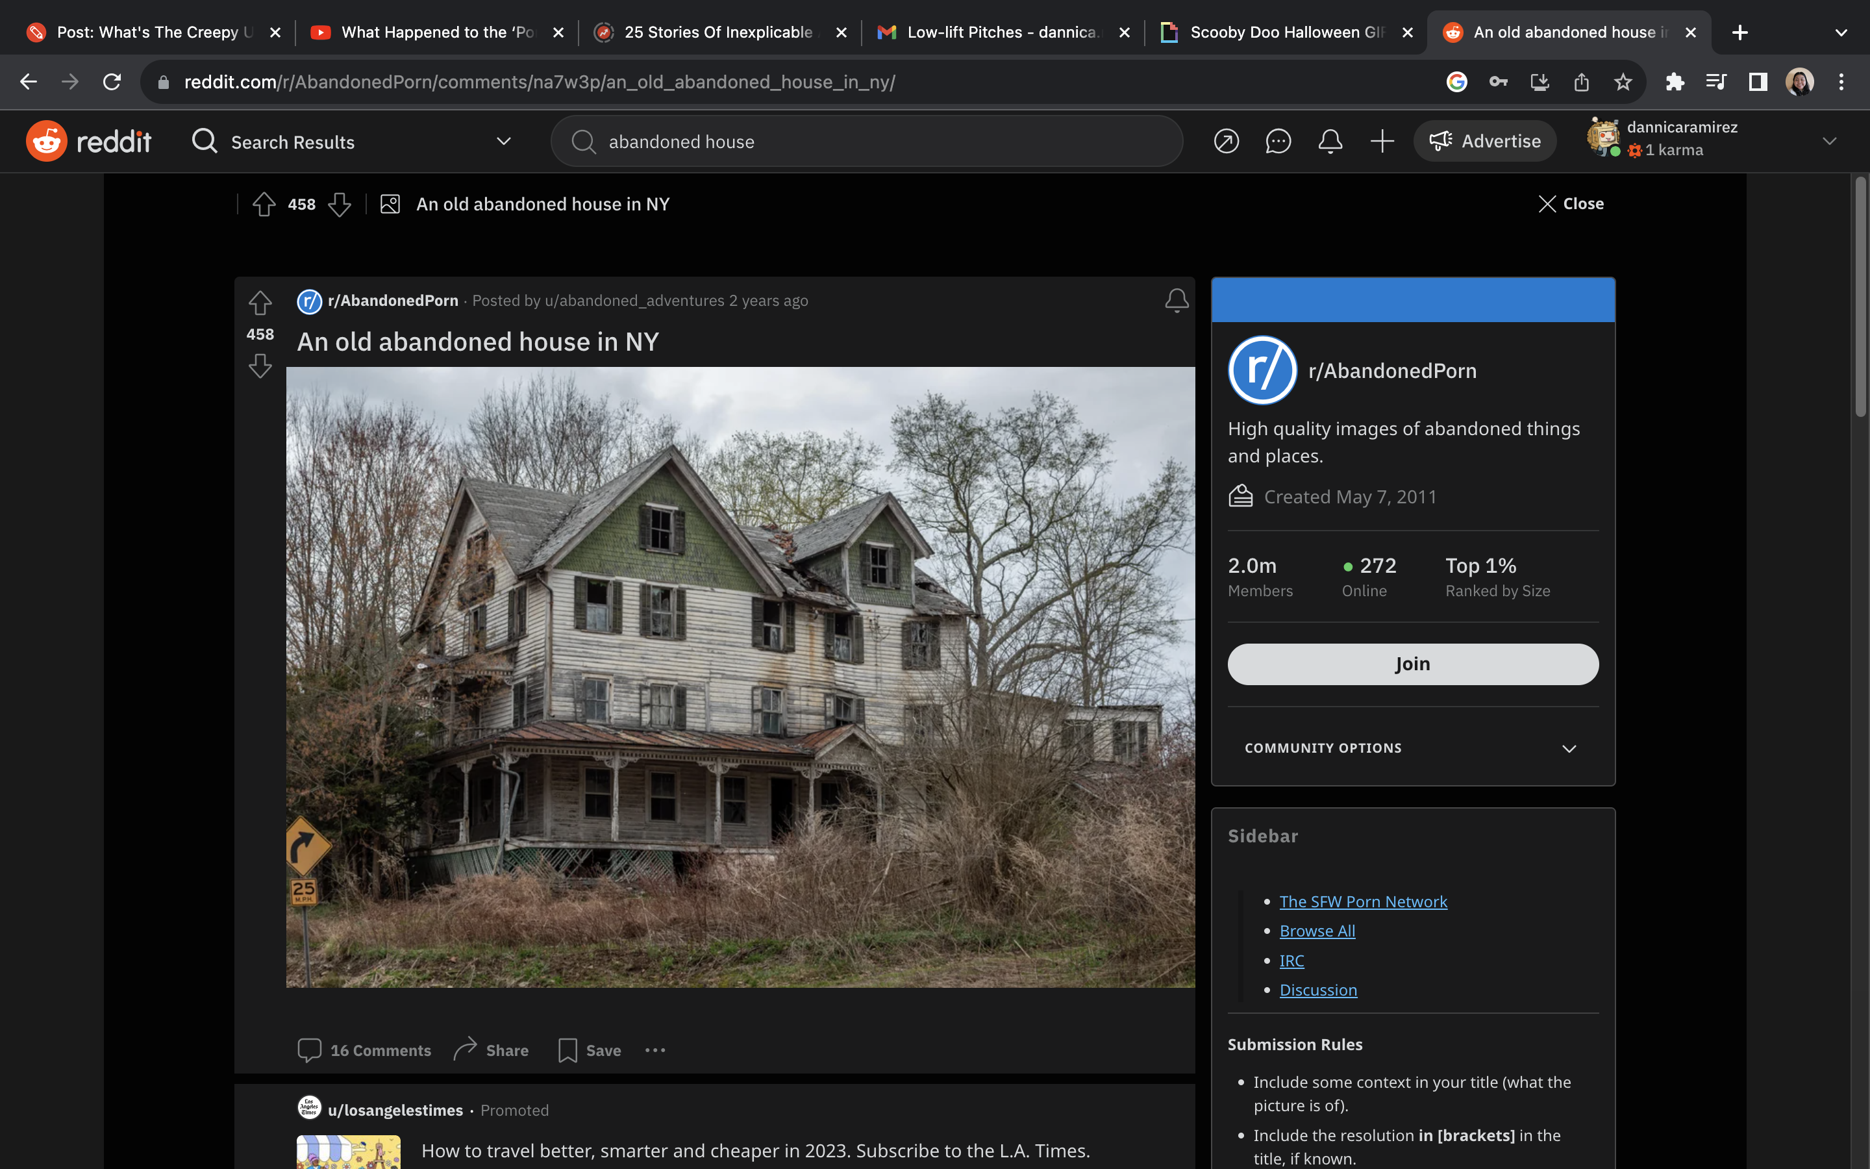Toggle post notifications with the bell
Viewport: 1870px width, 1169px height.
point(1175,300)
